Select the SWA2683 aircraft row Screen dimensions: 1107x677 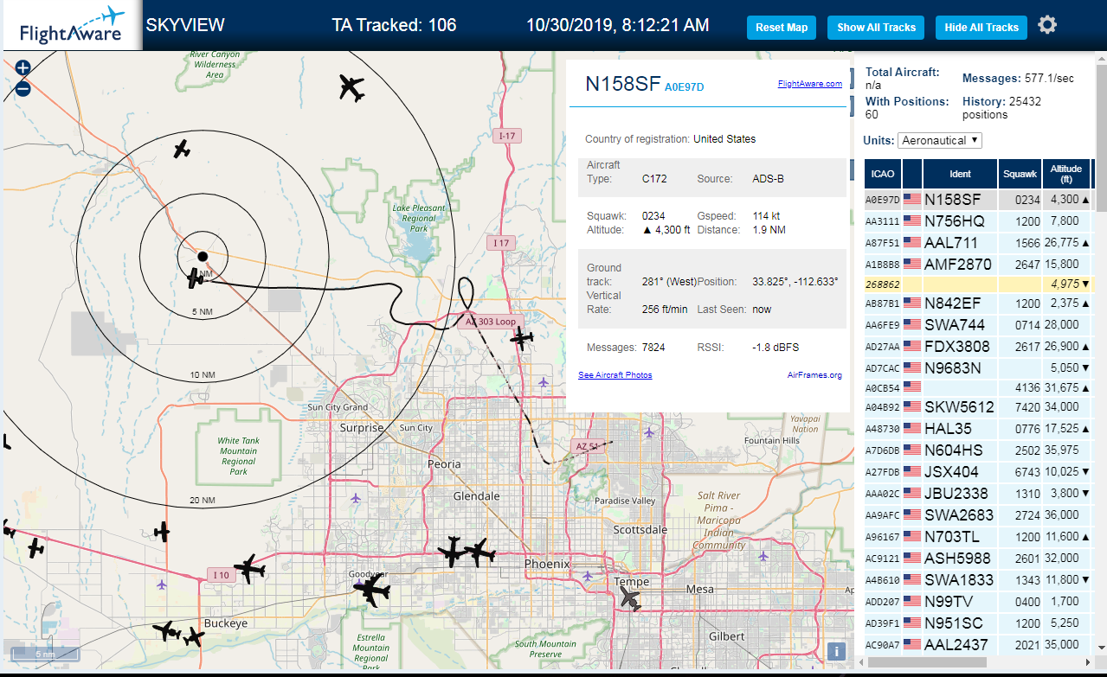tap(979, 515)
